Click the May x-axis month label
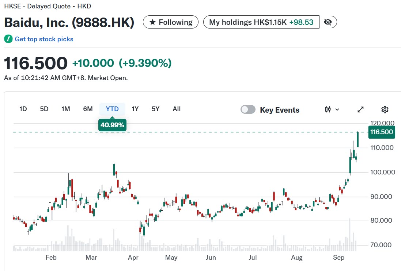 click(x=171, y=257)
